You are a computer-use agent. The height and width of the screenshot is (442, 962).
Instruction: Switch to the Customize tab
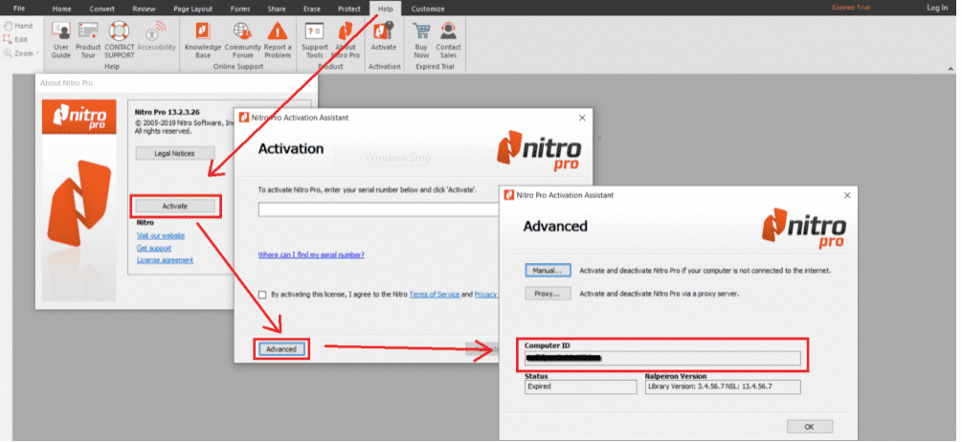[428, 9]
